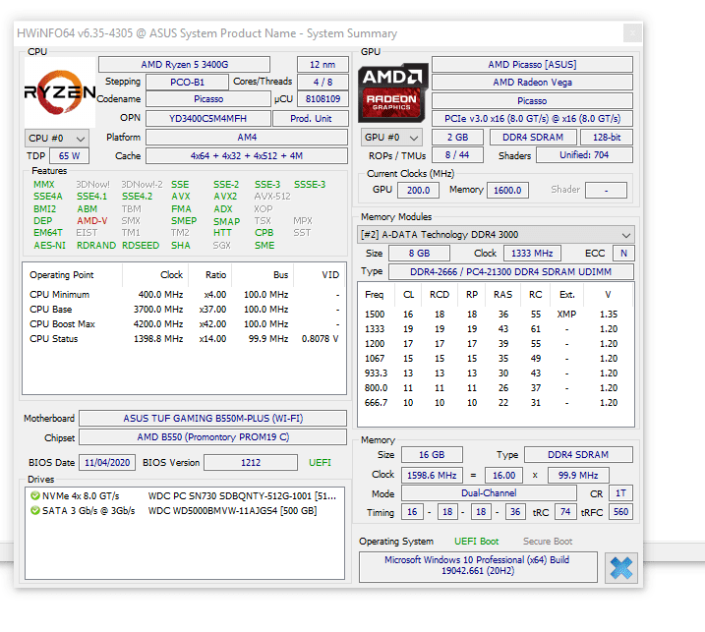Click the AMD Radeon Vega field
Image resolution: width=705 pixels, height=632 pixels.
click(532, 83)
